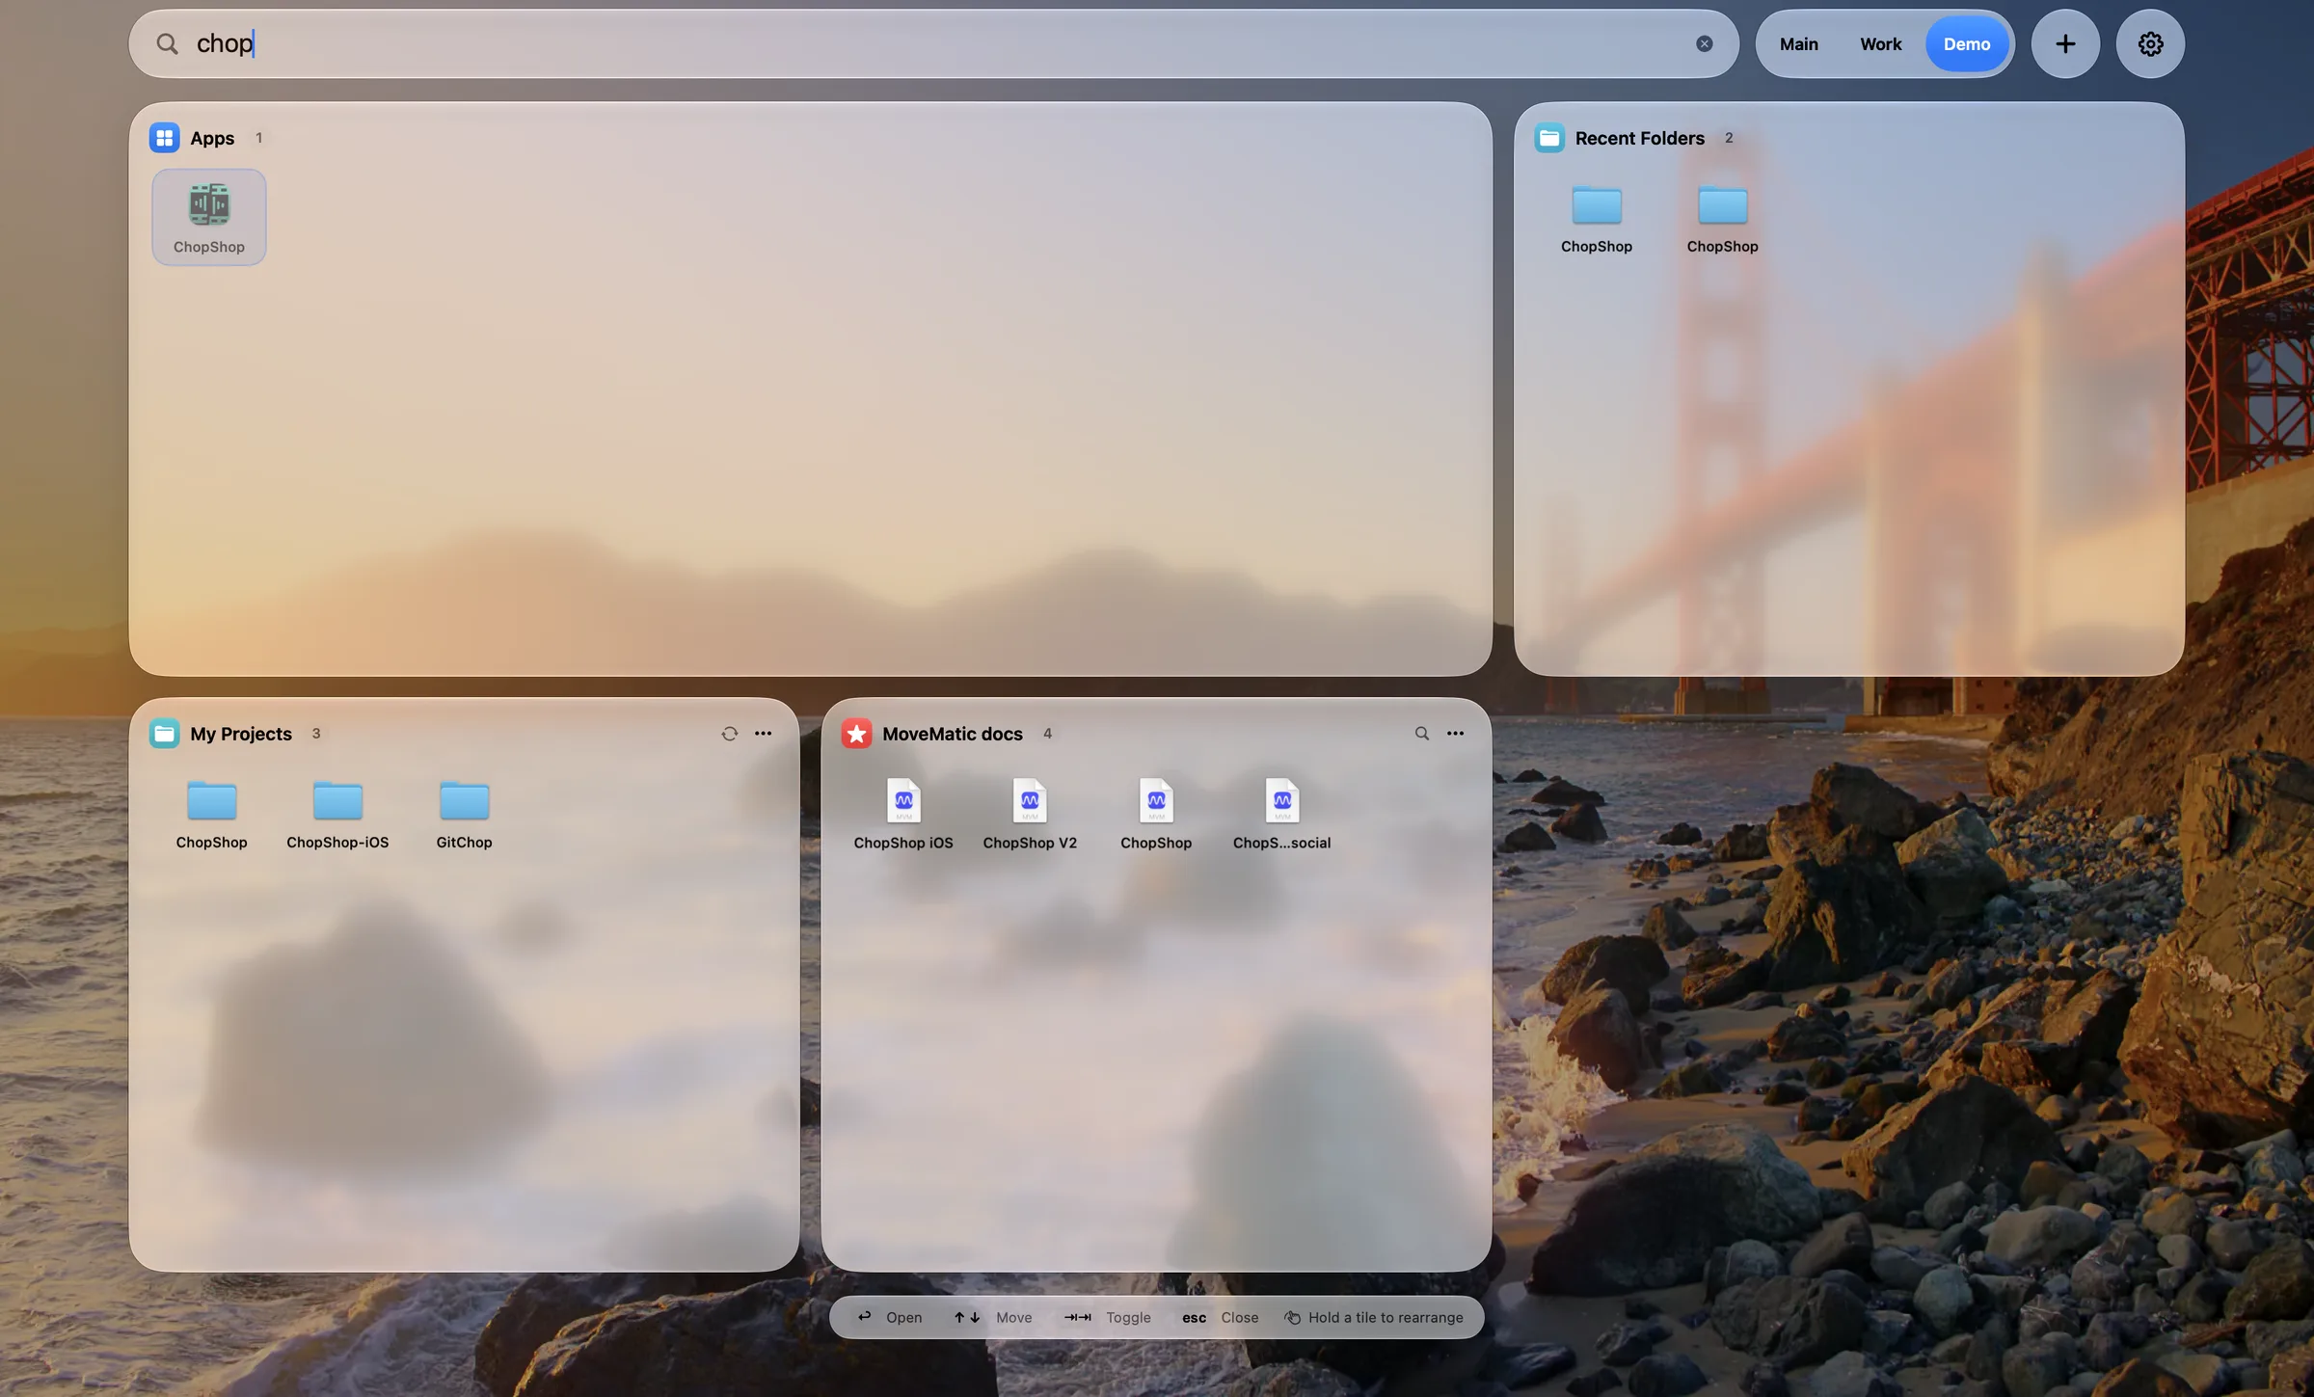Open ChopShop folder in My Projects
This screenshot has height=1397, width=2314.
[211, 815]
